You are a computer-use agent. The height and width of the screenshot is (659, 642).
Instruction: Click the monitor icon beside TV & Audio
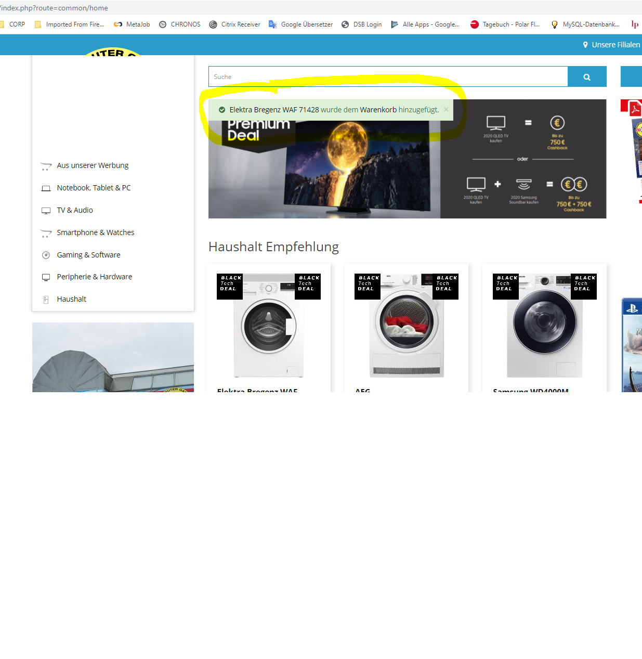click(46, 211)
